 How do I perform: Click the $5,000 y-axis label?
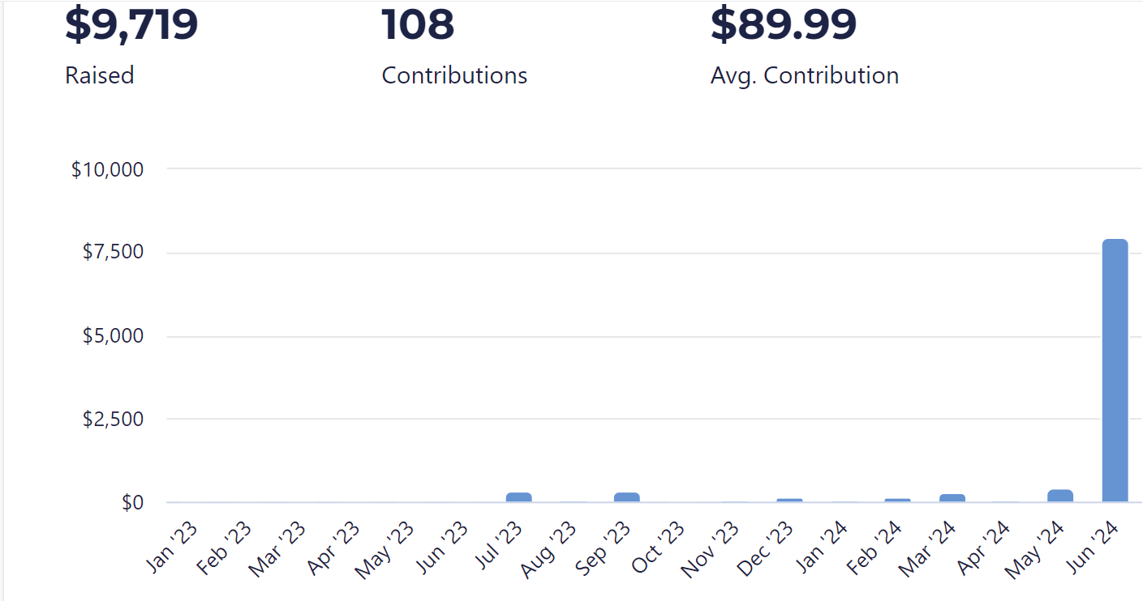[x=113, y=335]
